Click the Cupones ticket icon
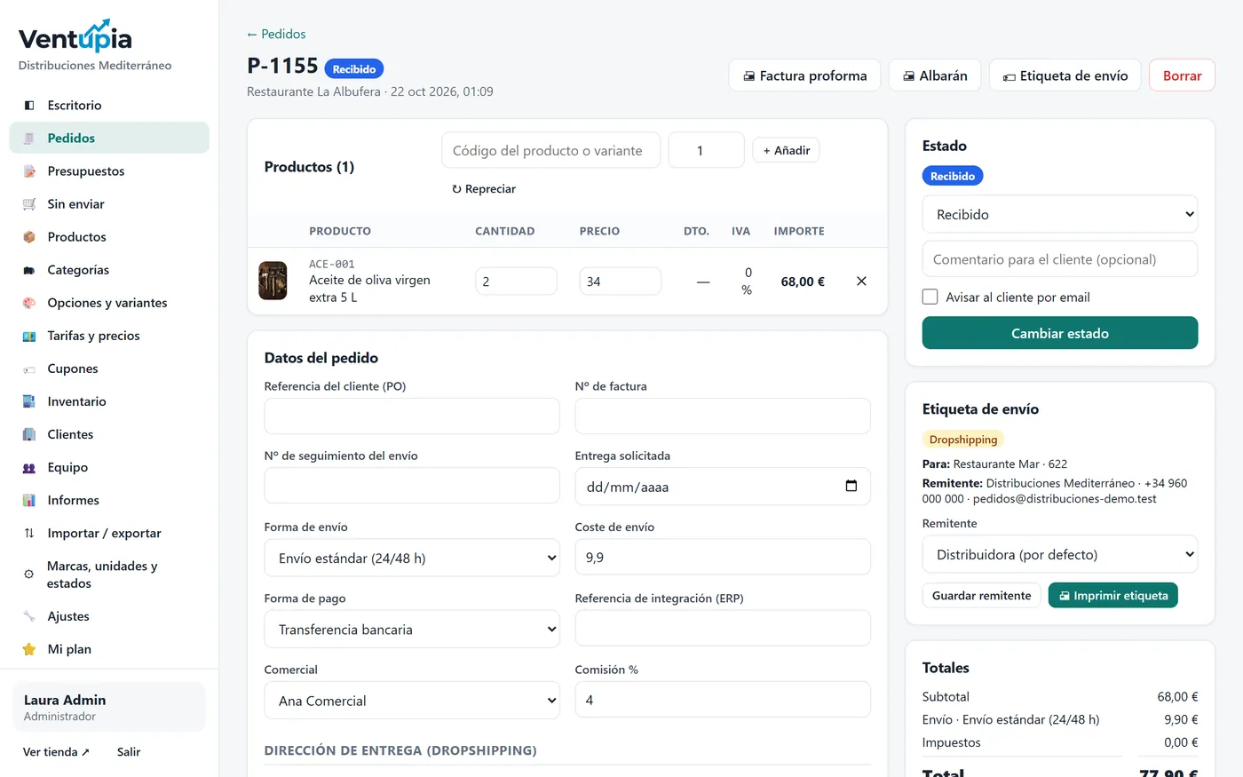This screenshot has height=777, width=1243. [29, 369]
